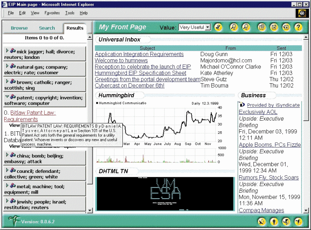
Task: Click the hummingbird logo beside Version text
Action: click(x=14, y=220)
